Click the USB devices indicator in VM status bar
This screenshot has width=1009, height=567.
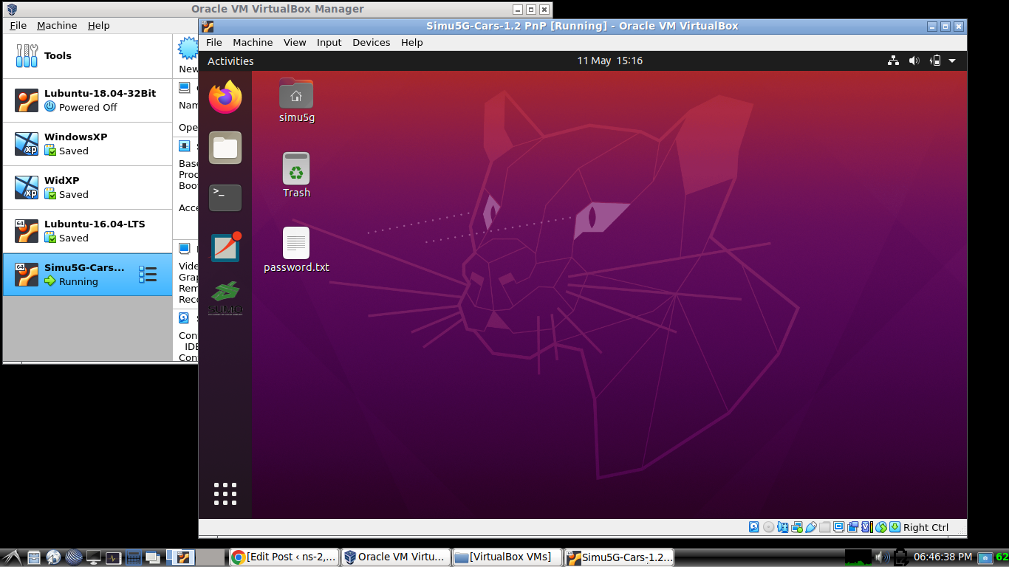coord(810,527)
